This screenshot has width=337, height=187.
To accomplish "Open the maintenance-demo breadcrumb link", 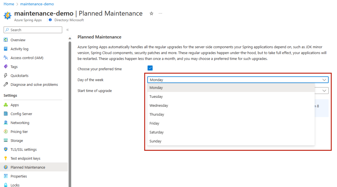I will click(37, 4).
